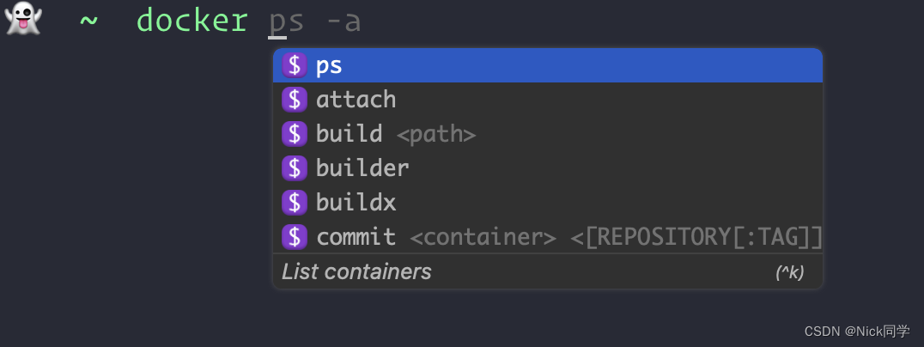Select the ps autocomplete suggestion
Viewport: 924px width, 347px height.
tap(330, 66)
